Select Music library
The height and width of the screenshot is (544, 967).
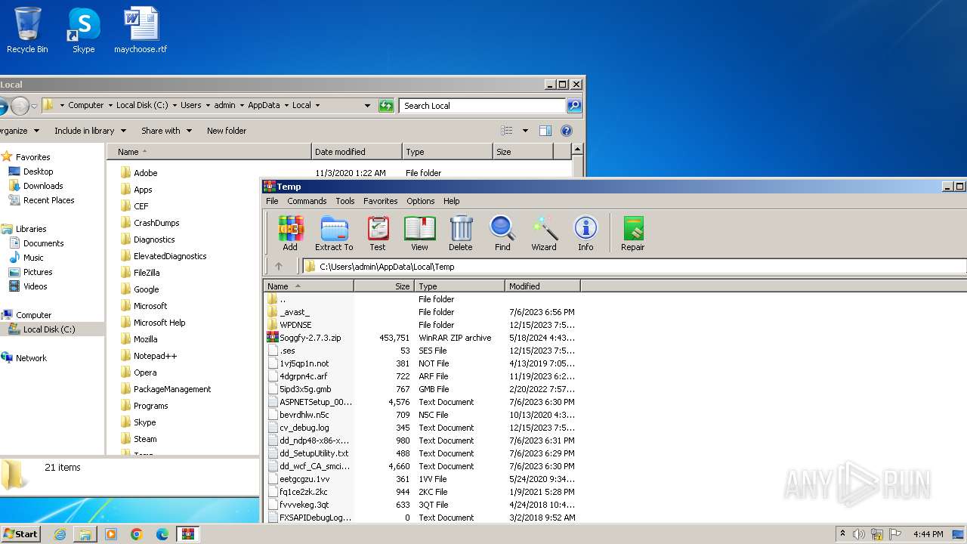tap(33, 258)
